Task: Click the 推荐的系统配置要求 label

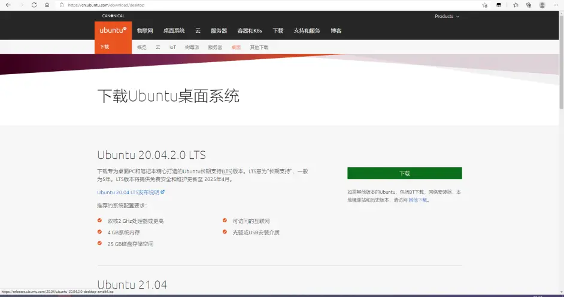Action: tap(122, 206)
